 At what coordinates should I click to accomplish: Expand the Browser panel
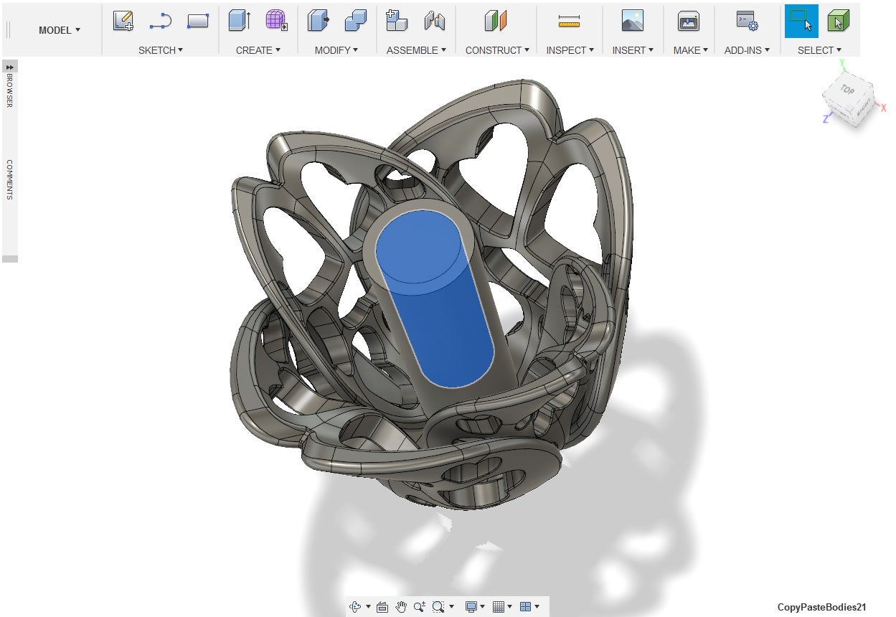(10, 67)
